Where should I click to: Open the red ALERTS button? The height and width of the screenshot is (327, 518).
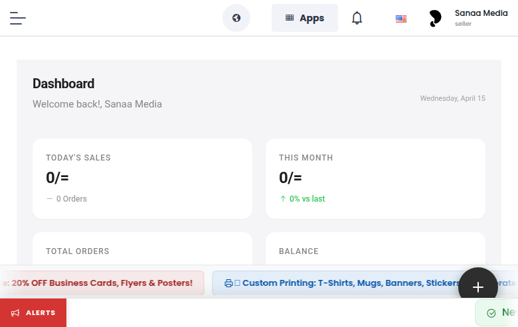pyautogui.click(x=33, y=313)
